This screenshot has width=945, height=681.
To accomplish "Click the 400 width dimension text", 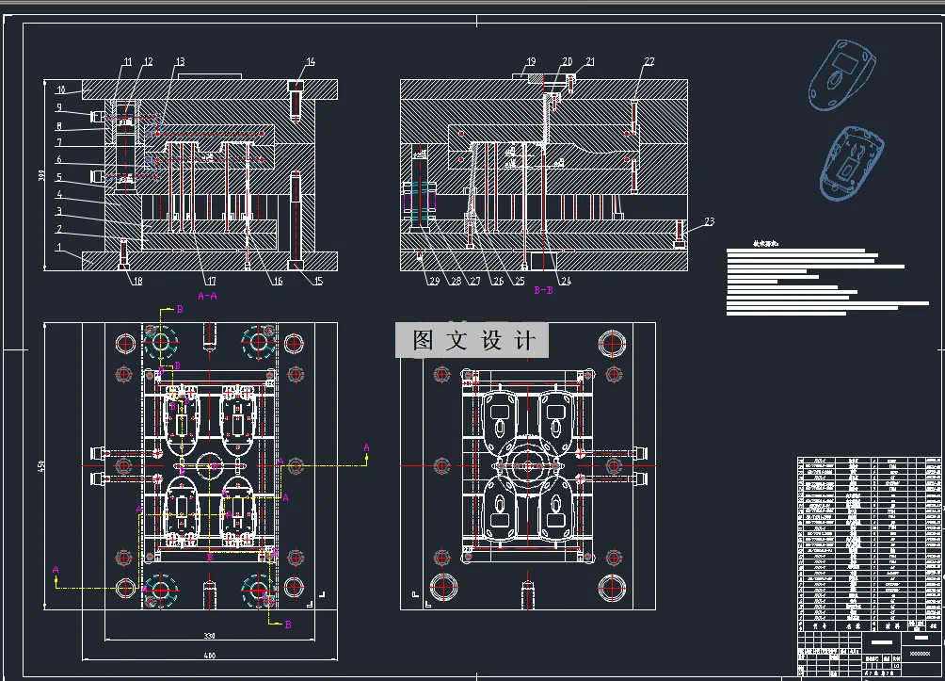I will [209, 656].
